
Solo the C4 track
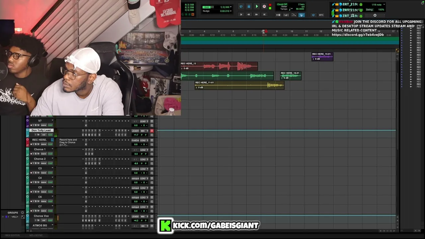(x=36, y=183)
